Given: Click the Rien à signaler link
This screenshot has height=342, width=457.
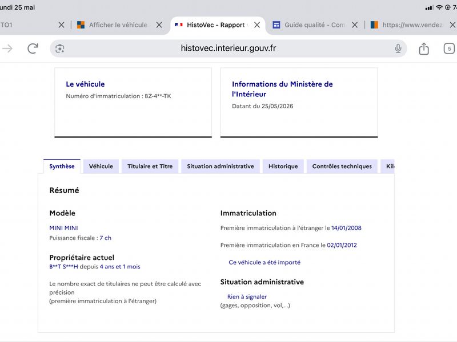Looking at the screenshot, I should (247, 296).
